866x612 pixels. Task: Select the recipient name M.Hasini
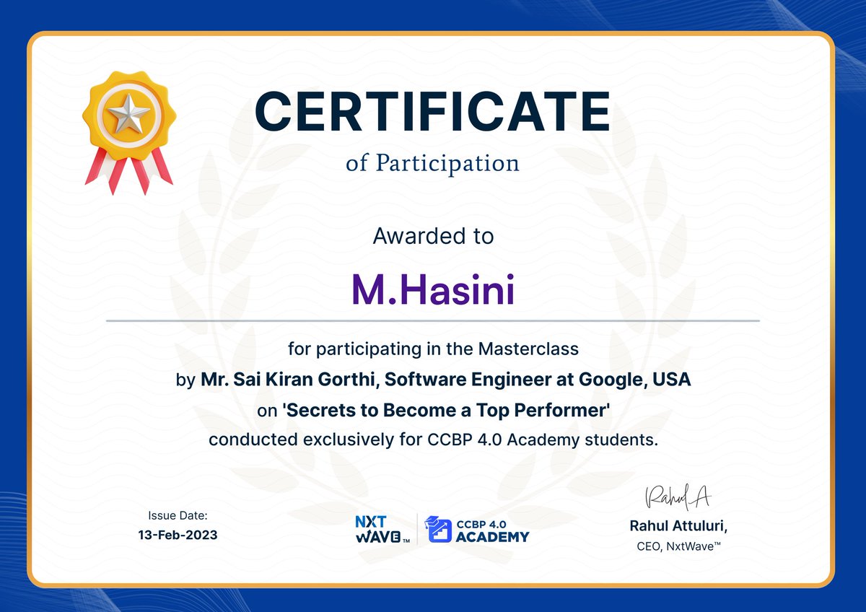(433, 289)
